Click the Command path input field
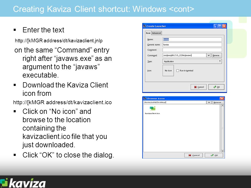251x188 pixels. click(184, 55)
